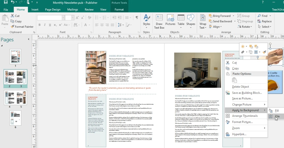This screenshot has width=284, height=148.
Task: Select Format Picture from context menu
Action: click(x=242, y=122)
